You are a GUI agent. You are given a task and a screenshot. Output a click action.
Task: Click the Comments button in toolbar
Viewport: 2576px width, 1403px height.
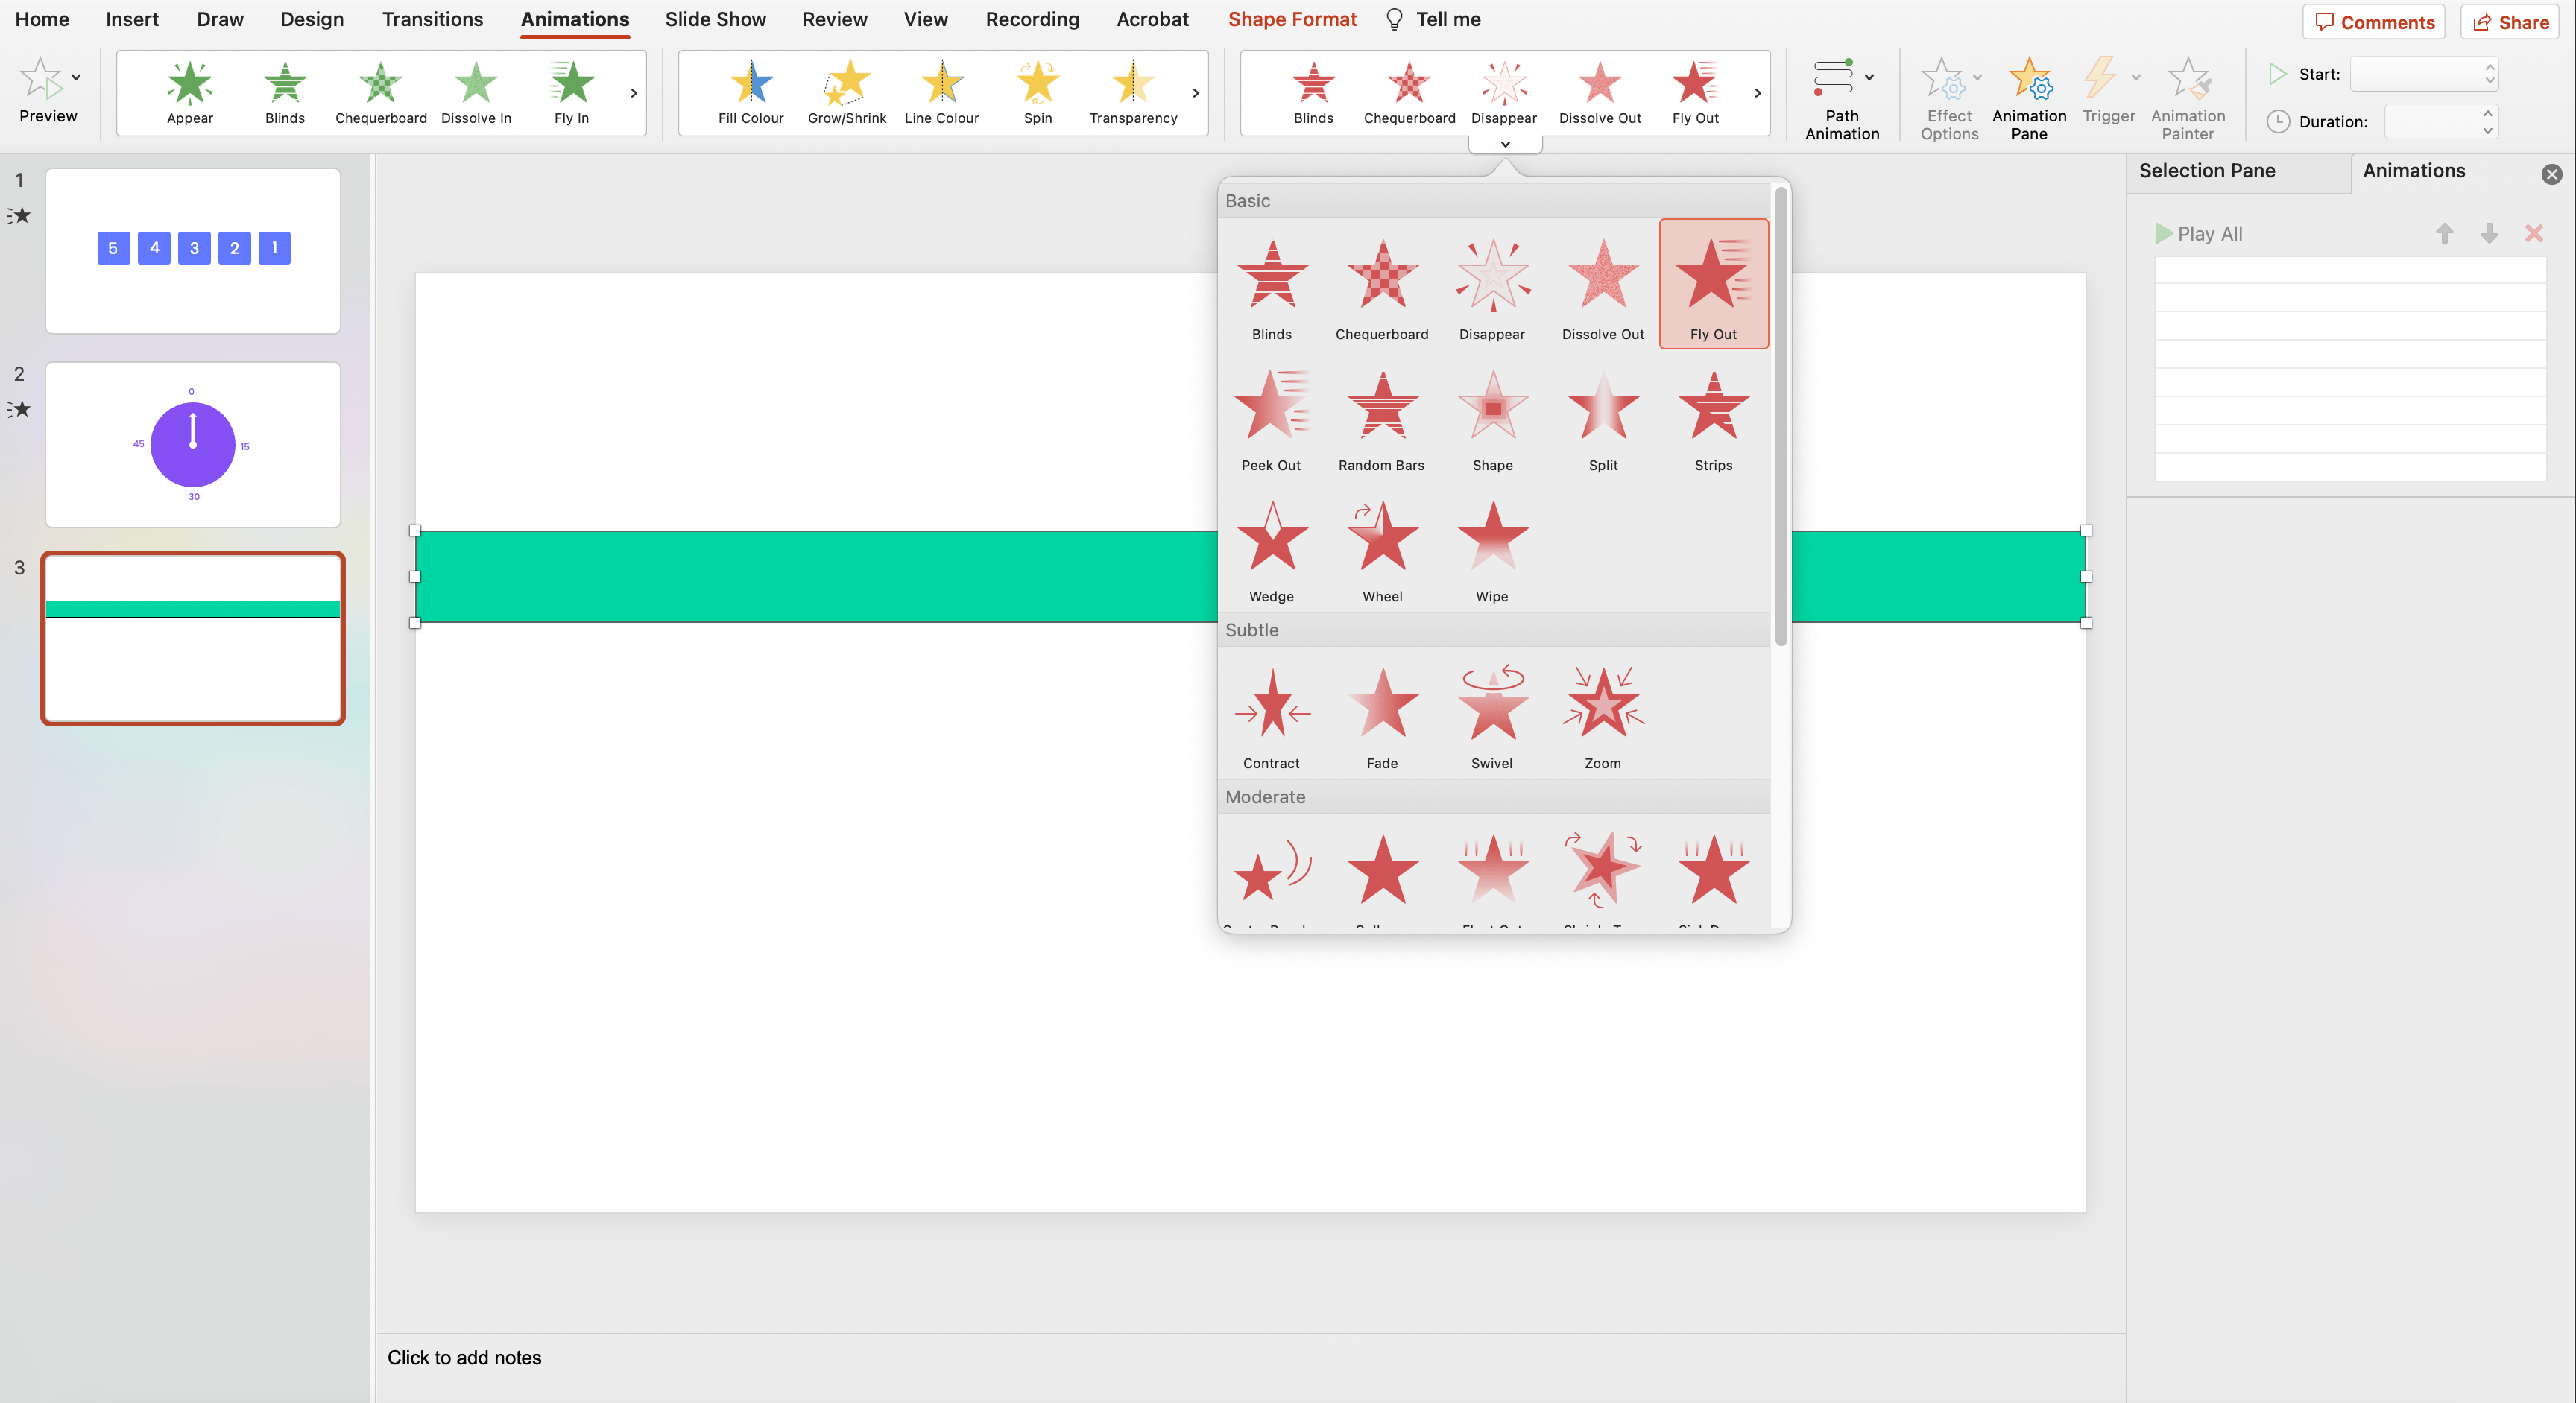coord(2374,21)
